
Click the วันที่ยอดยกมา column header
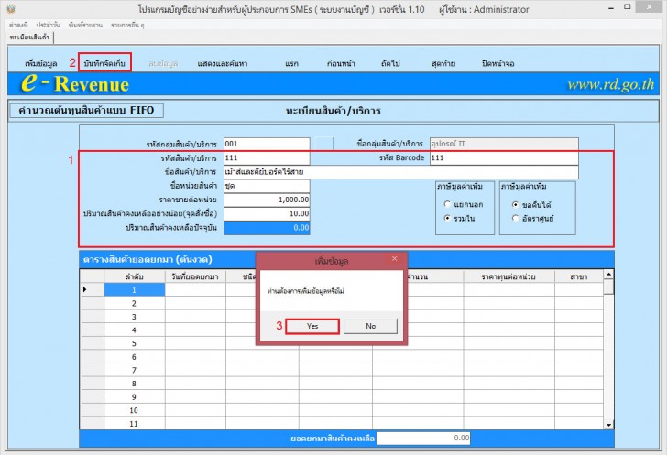[x=195, y=276]
